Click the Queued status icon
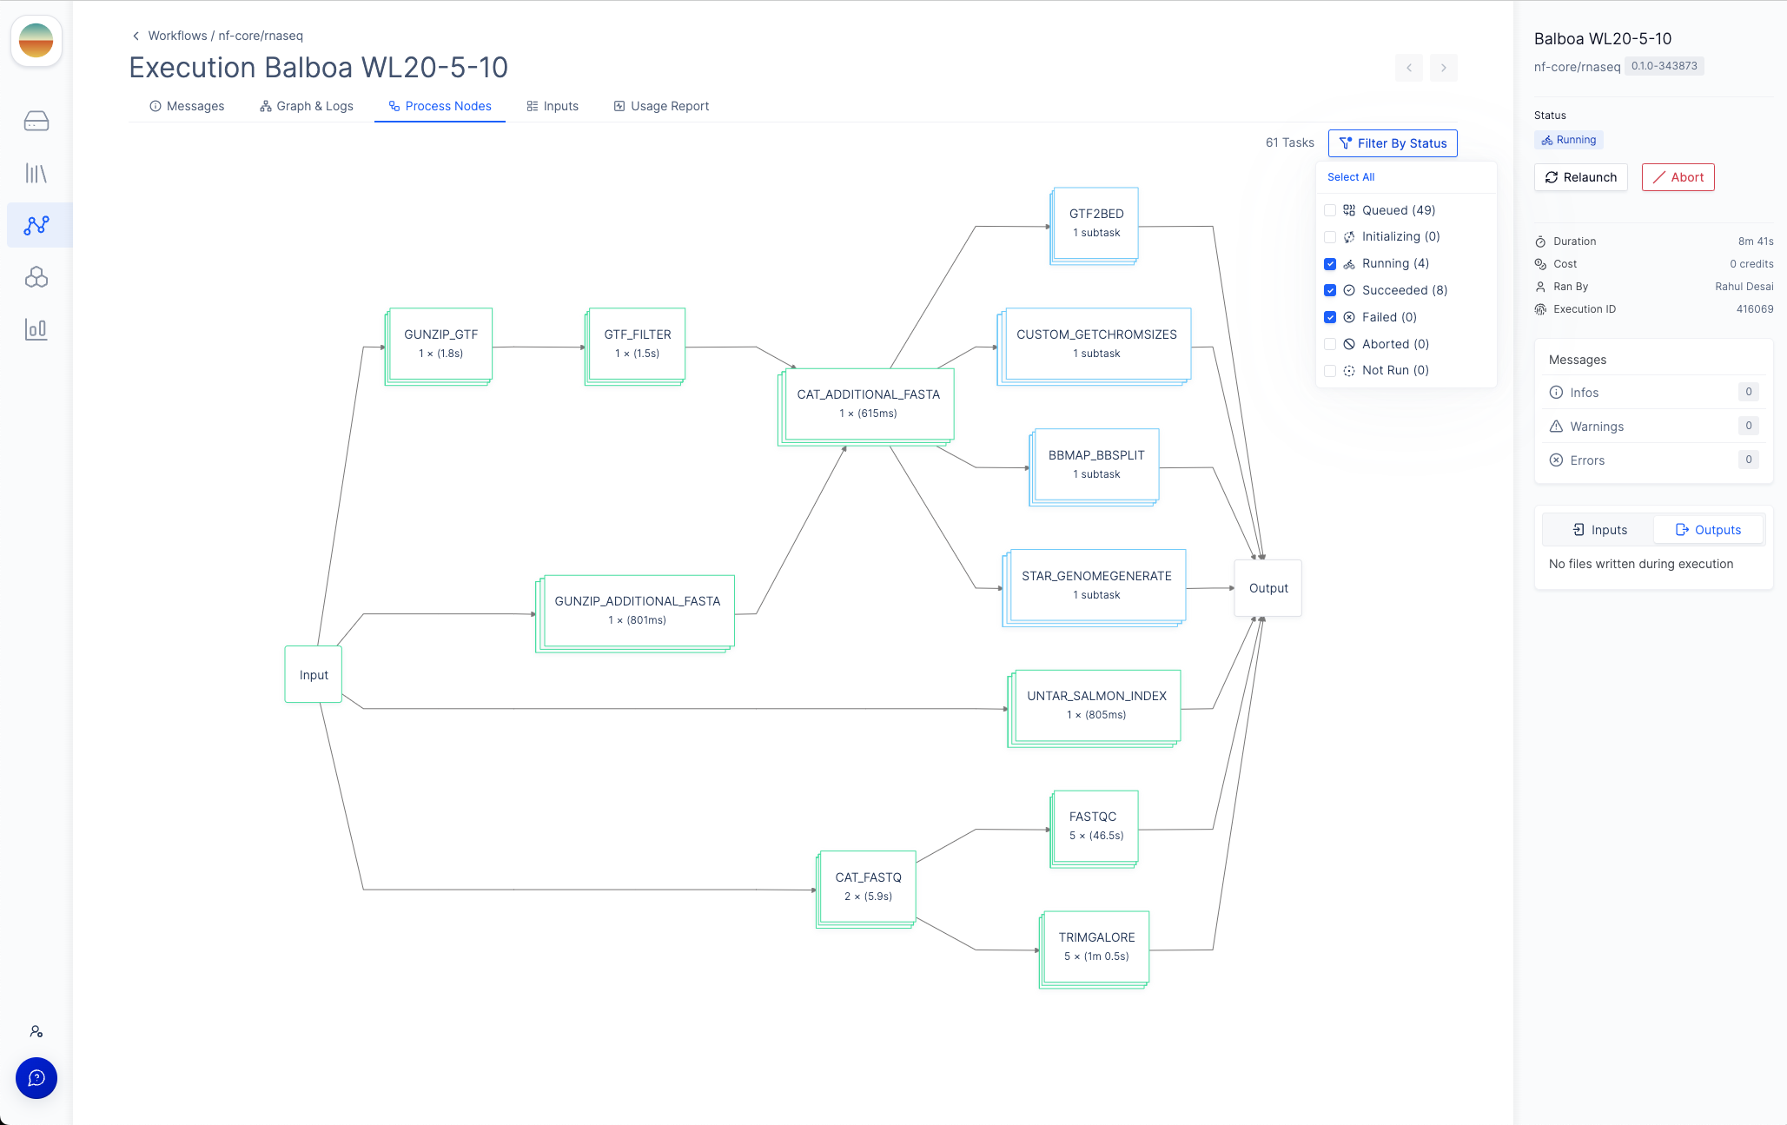 (x=1349, y=210)
